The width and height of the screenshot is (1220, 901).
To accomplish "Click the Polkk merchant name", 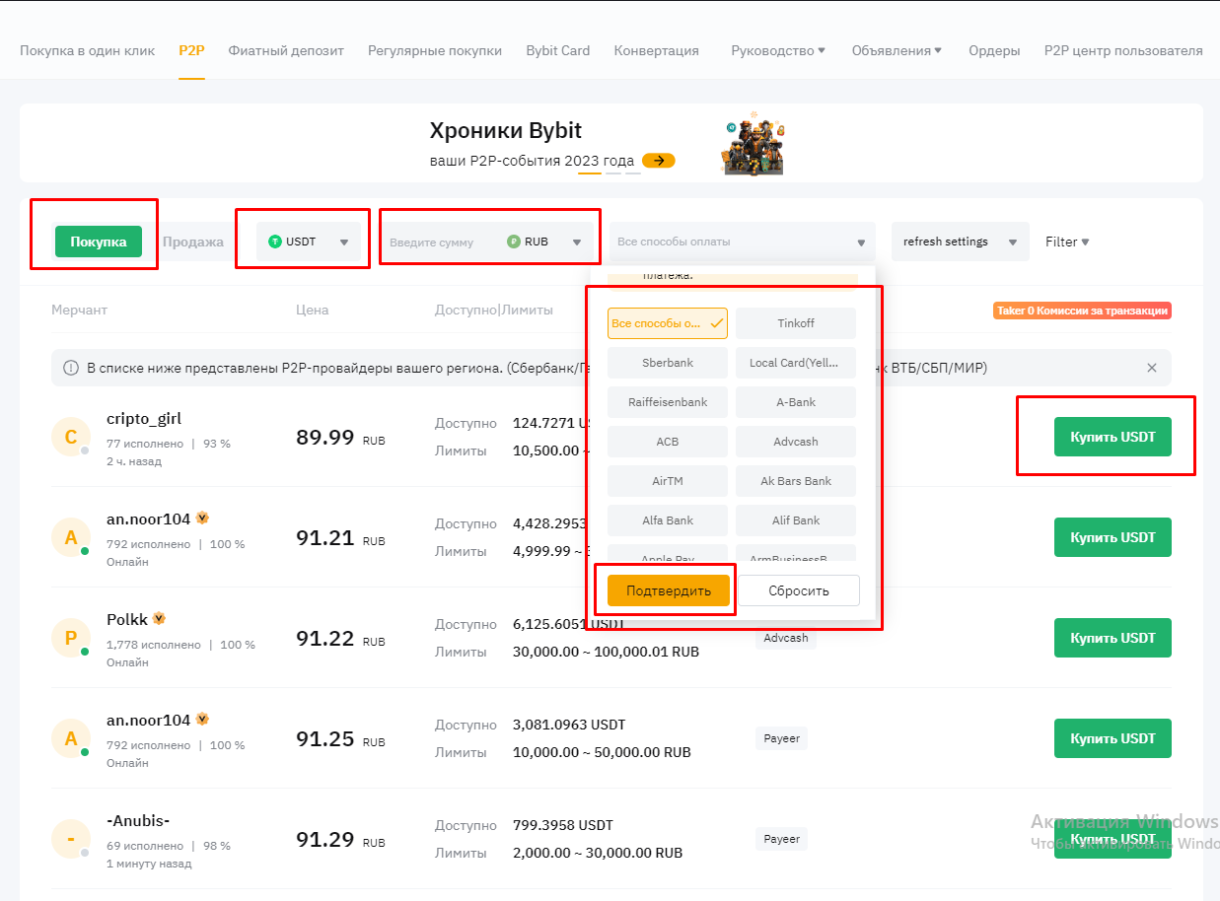I will pyautogui.click(x=127, y=619).
